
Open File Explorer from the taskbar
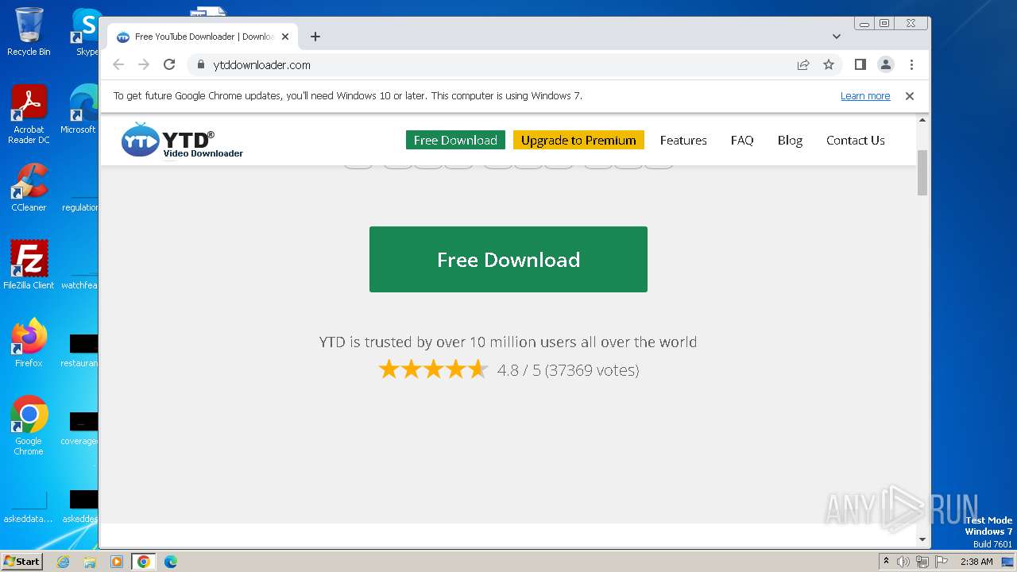coord(90,562)
